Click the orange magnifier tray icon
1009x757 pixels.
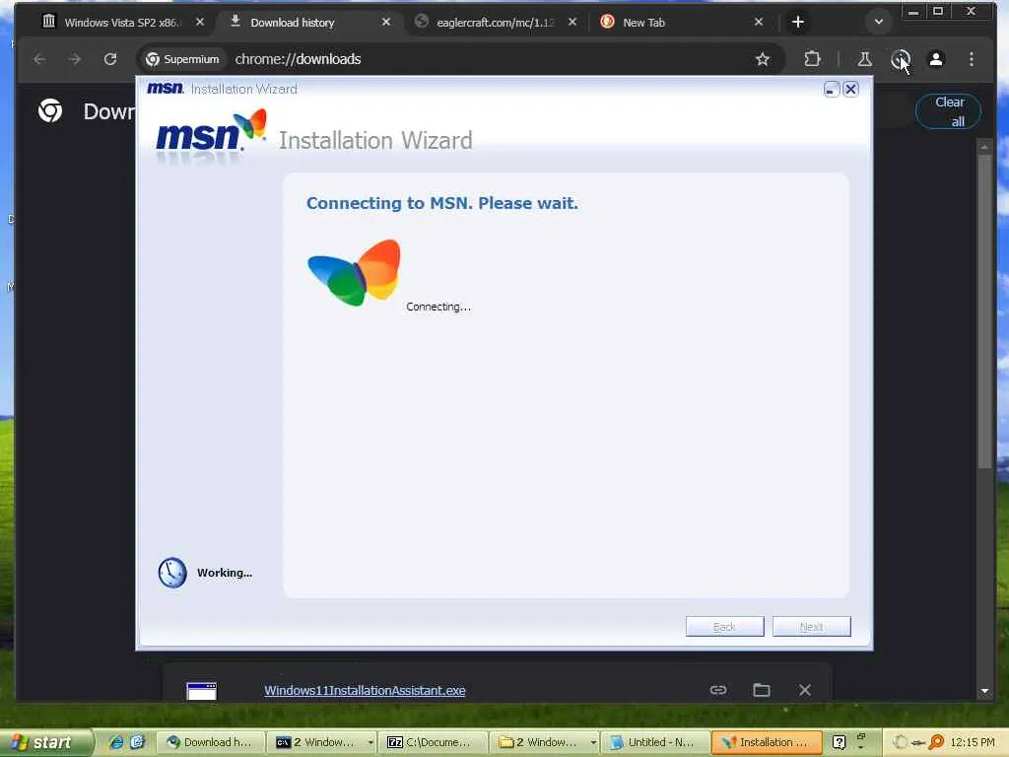click(x=936, y=742)
